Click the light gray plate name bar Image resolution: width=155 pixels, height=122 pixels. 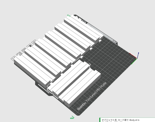tap(100, 32)
